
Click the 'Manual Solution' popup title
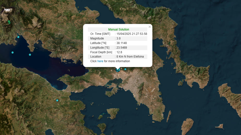[118, 29]
